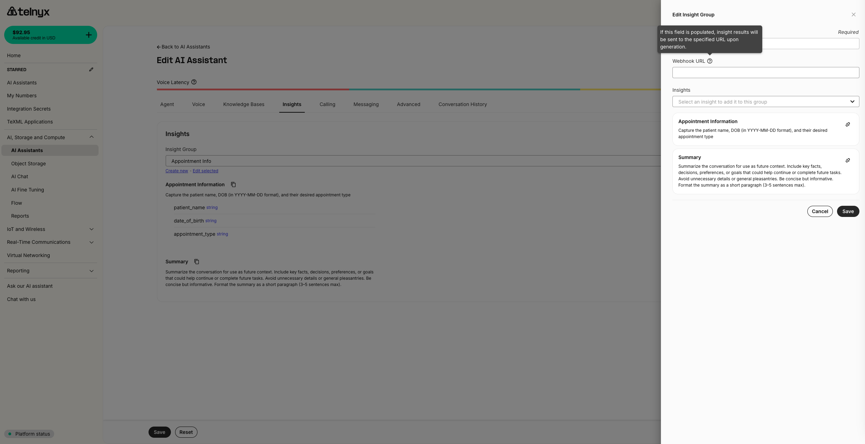Click the Cancel button in side panel
Viewport: 865px width, 444px height.
820,211
